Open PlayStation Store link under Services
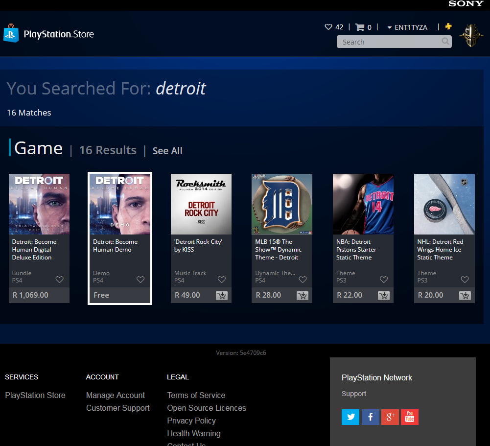Image resolution: width=490 pixels, height=446 pixels. [x=35, y=396]
